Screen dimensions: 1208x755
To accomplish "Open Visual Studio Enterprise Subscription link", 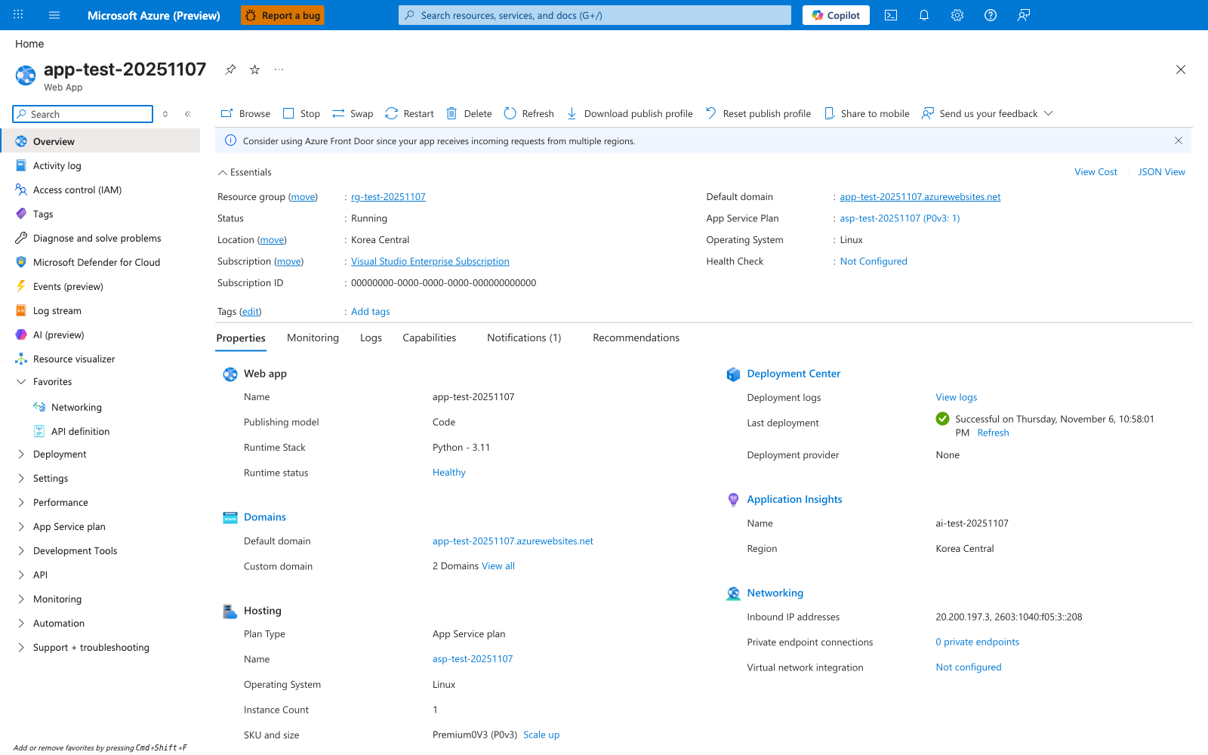I will click(430, 261).
